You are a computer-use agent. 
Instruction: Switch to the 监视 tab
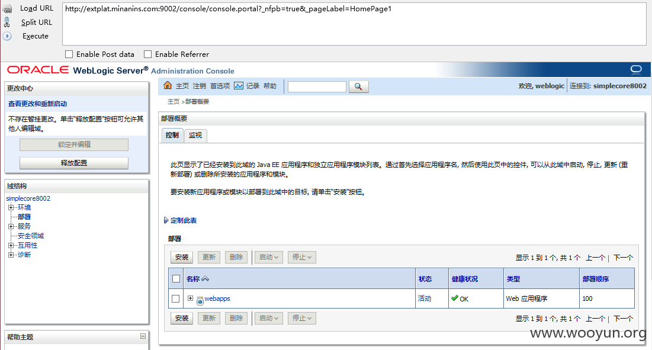(x=195, y=136)
